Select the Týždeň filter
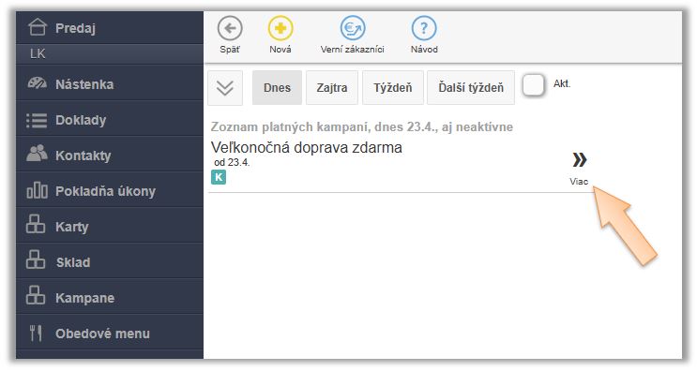697x371 pixels. click(x=393, y=88)
